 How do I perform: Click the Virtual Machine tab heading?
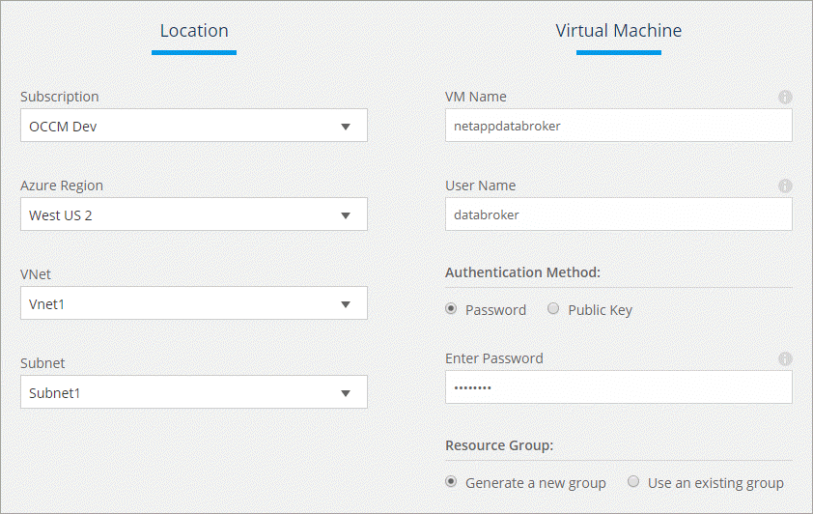(x=618, y=31)
